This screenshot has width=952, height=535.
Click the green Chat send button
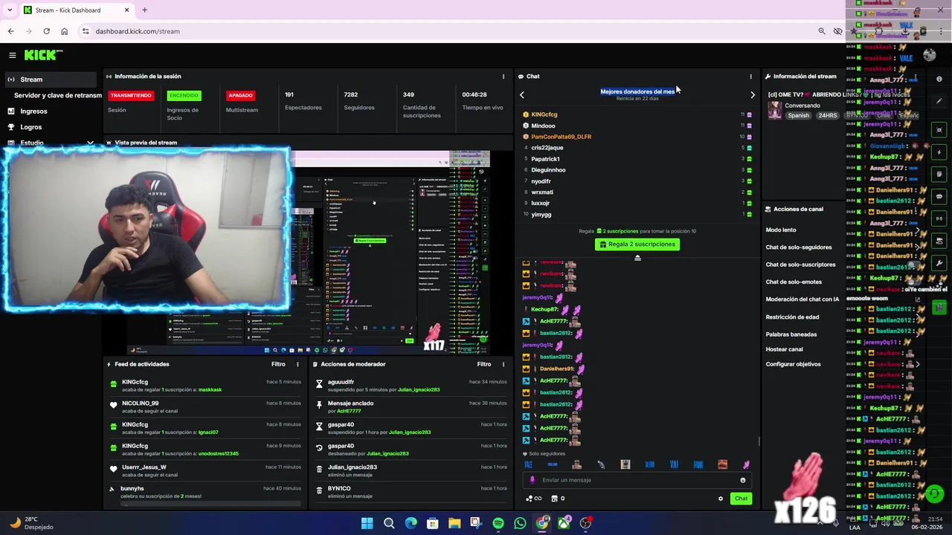tap(741, 499)
